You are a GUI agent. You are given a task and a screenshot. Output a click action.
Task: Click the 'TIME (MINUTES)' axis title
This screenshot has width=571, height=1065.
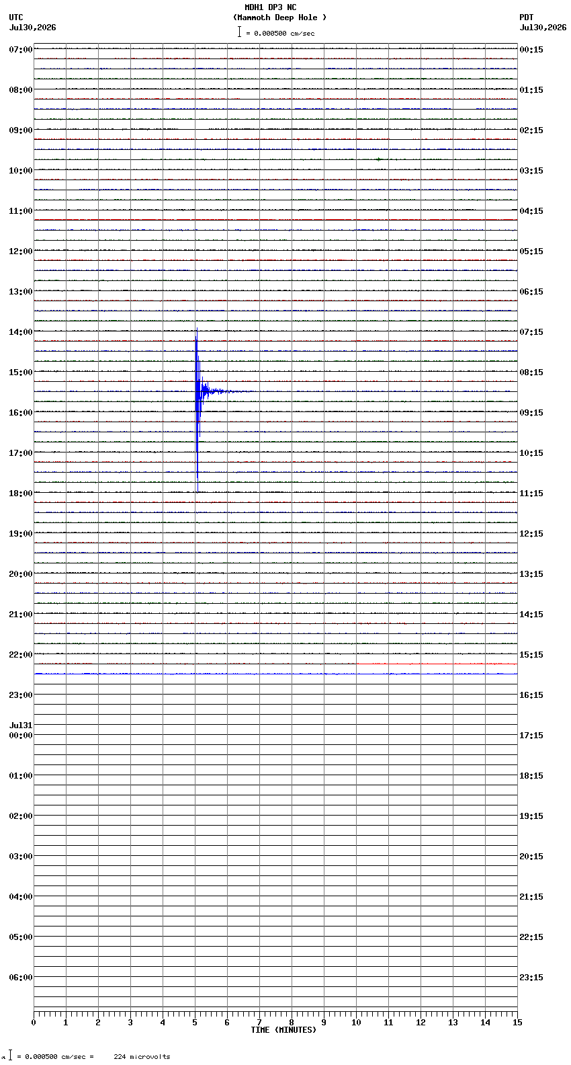click(283, 1030)
